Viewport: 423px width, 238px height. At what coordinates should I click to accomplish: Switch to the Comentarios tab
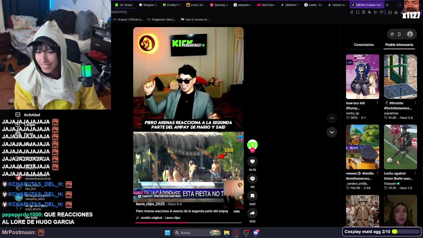[364, 45]
